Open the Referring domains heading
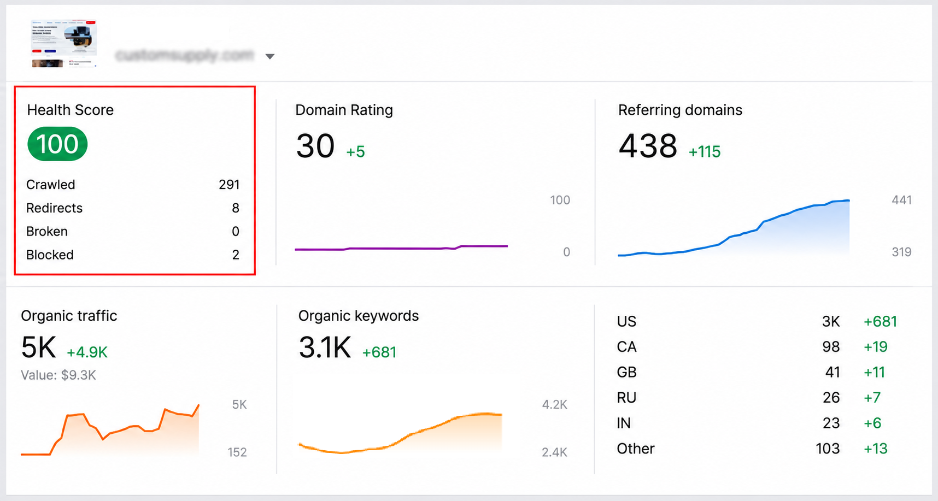Screen dimensions: 938x501 [680, 110]
